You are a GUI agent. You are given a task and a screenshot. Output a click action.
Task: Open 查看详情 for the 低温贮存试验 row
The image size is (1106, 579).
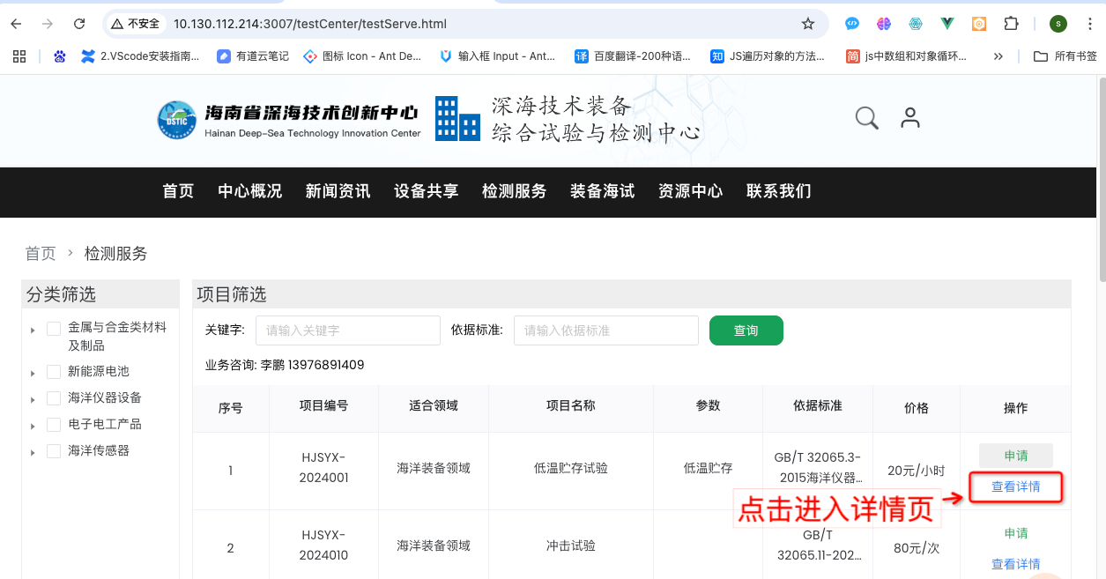(1016, 486)
